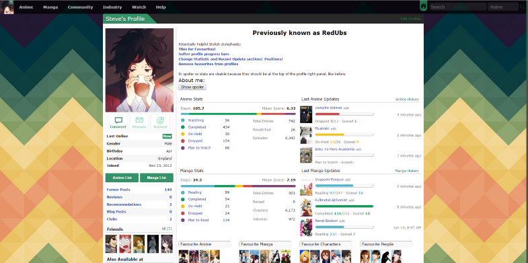This screenshot has height=263, width=528.
Task: Click Show spoiler button
Action: click(x=192, y=87)
